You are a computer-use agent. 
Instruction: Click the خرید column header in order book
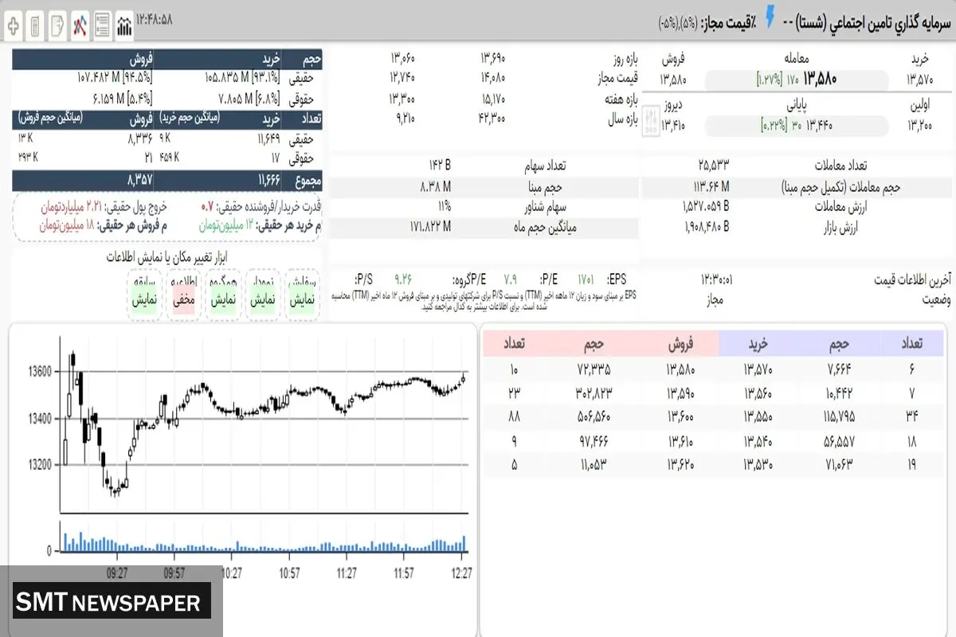click(758, 343)
